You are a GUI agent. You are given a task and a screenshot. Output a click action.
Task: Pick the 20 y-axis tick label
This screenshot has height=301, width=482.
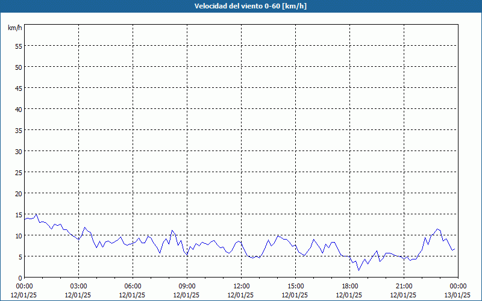(x=18, y=193)
